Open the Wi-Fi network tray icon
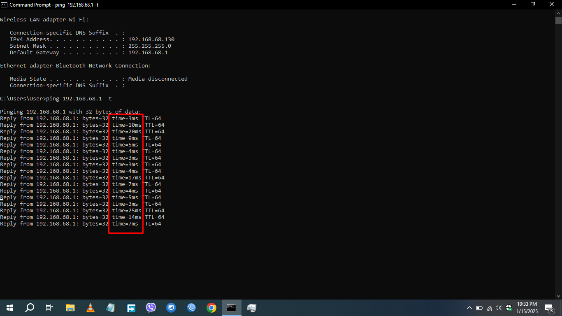 coord(489,308)
